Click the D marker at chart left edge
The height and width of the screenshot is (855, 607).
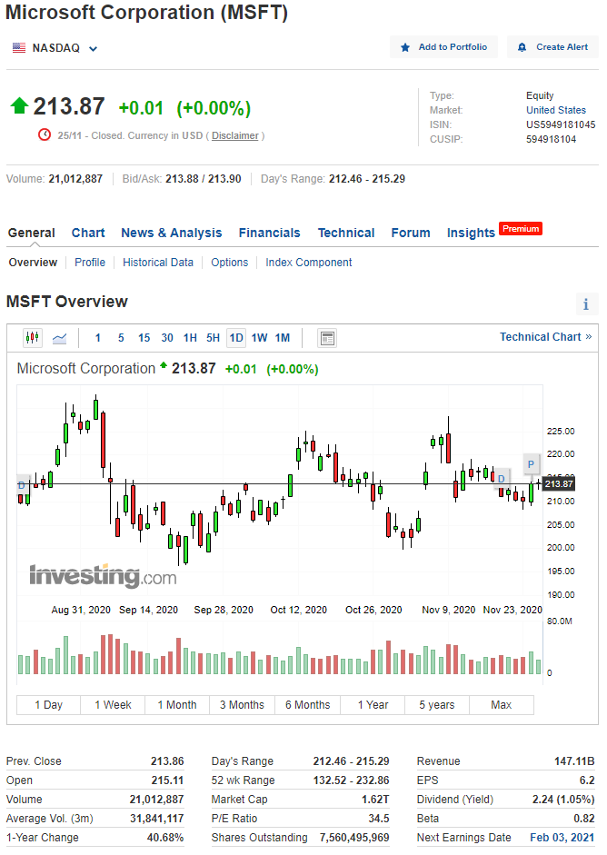23,485
